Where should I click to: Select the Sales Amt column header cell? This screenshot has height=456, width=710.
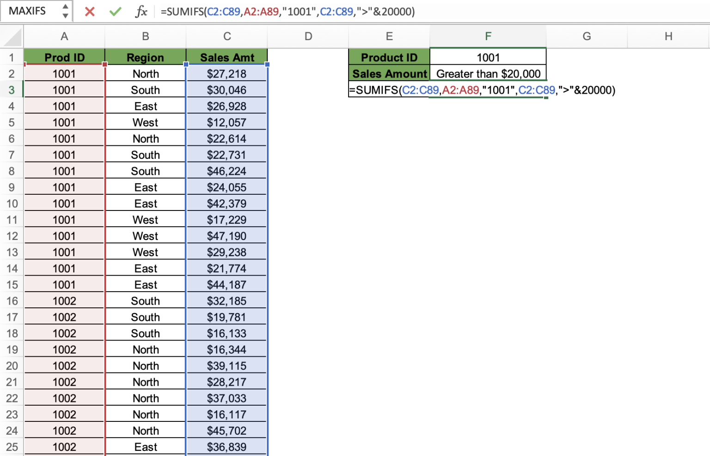pos(226,57)
